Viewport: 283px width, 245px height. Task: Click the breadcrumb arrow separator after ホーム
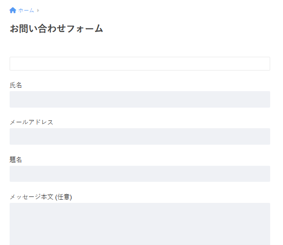38,11
